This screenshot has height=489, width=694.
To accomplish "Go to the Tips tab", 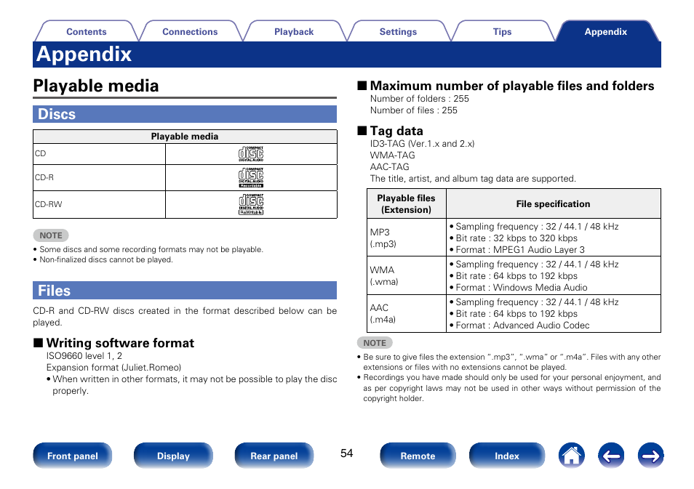I will pyautogui.click(x=502, y=31).
